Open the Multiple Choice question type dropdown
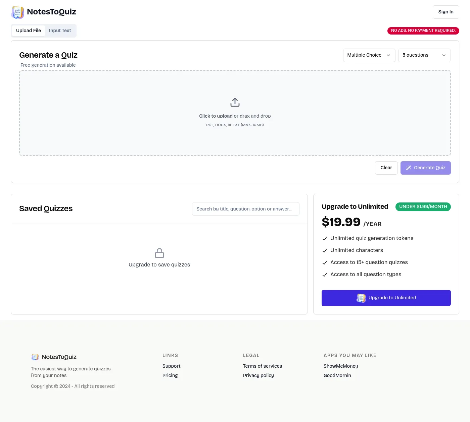Viewport: 470px width, 422px height. click(x=369, y=55)
